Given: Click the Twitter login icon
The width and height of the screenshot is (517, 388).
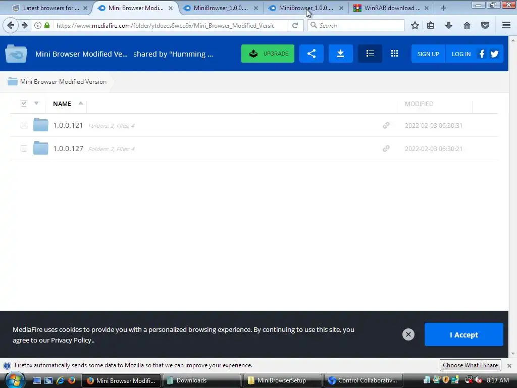Looking at the screenshot, I should pyautogui.click(x=494, y=54).
